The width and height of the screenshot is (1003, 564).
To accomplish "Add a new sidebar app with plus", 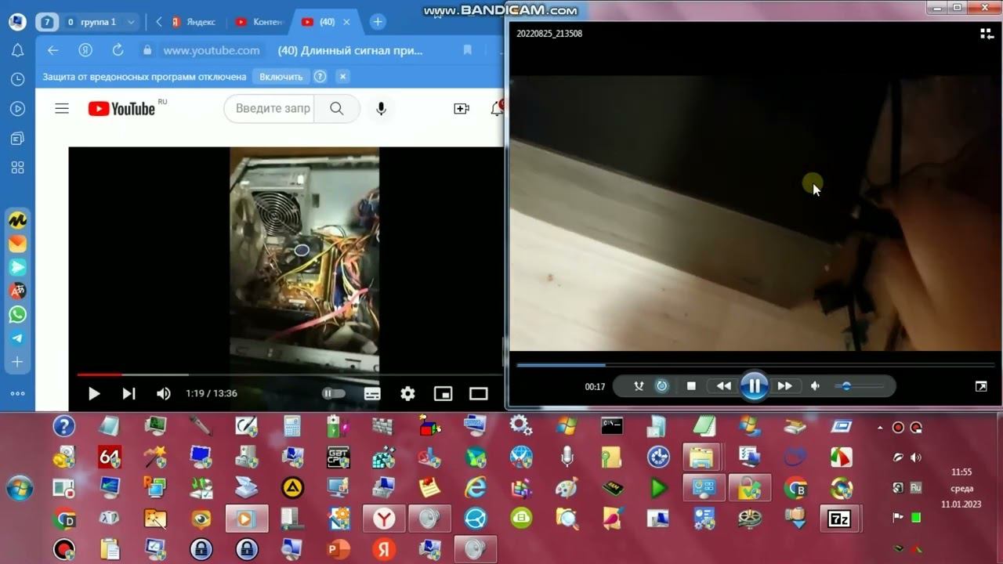I will tap(17, 362).
